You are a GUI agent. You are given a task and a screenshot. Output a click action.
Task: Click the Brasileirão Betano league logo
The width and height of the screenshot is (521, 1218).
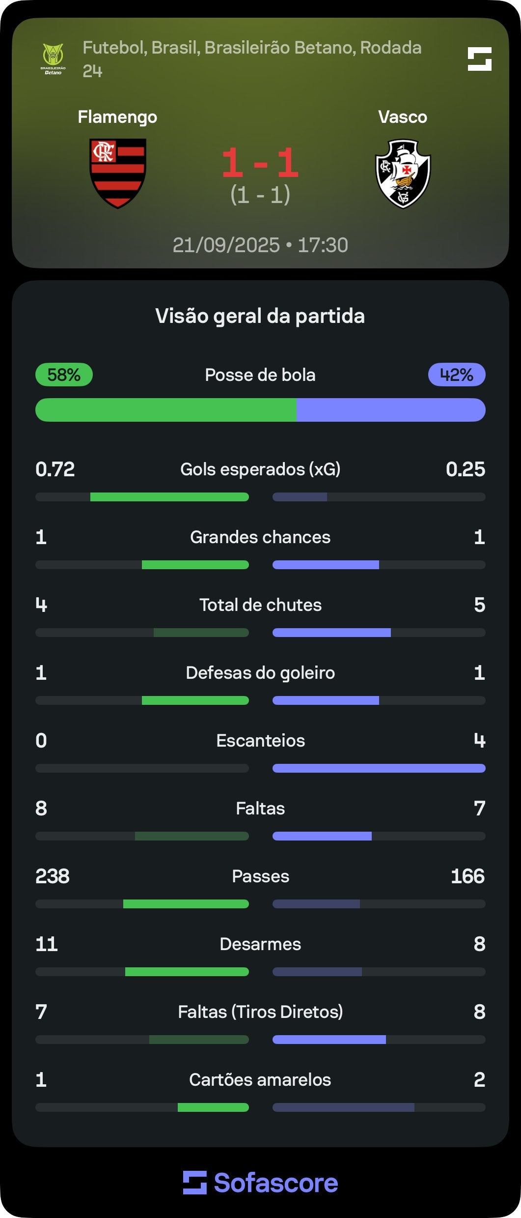53,59
